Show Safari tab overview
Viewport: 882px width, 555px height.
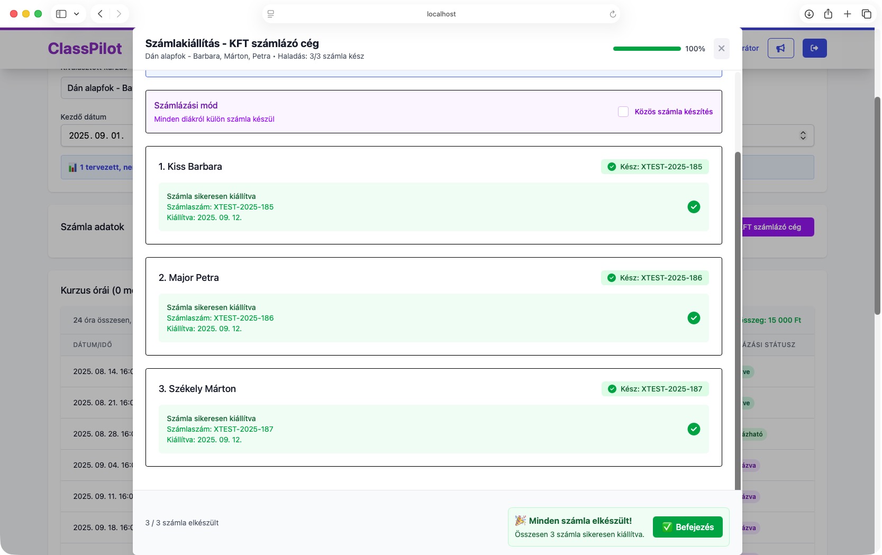866,14
